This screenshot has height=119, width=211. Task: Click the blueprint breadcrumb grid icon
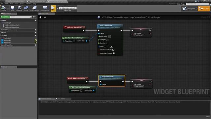click(x=99, y=17)
